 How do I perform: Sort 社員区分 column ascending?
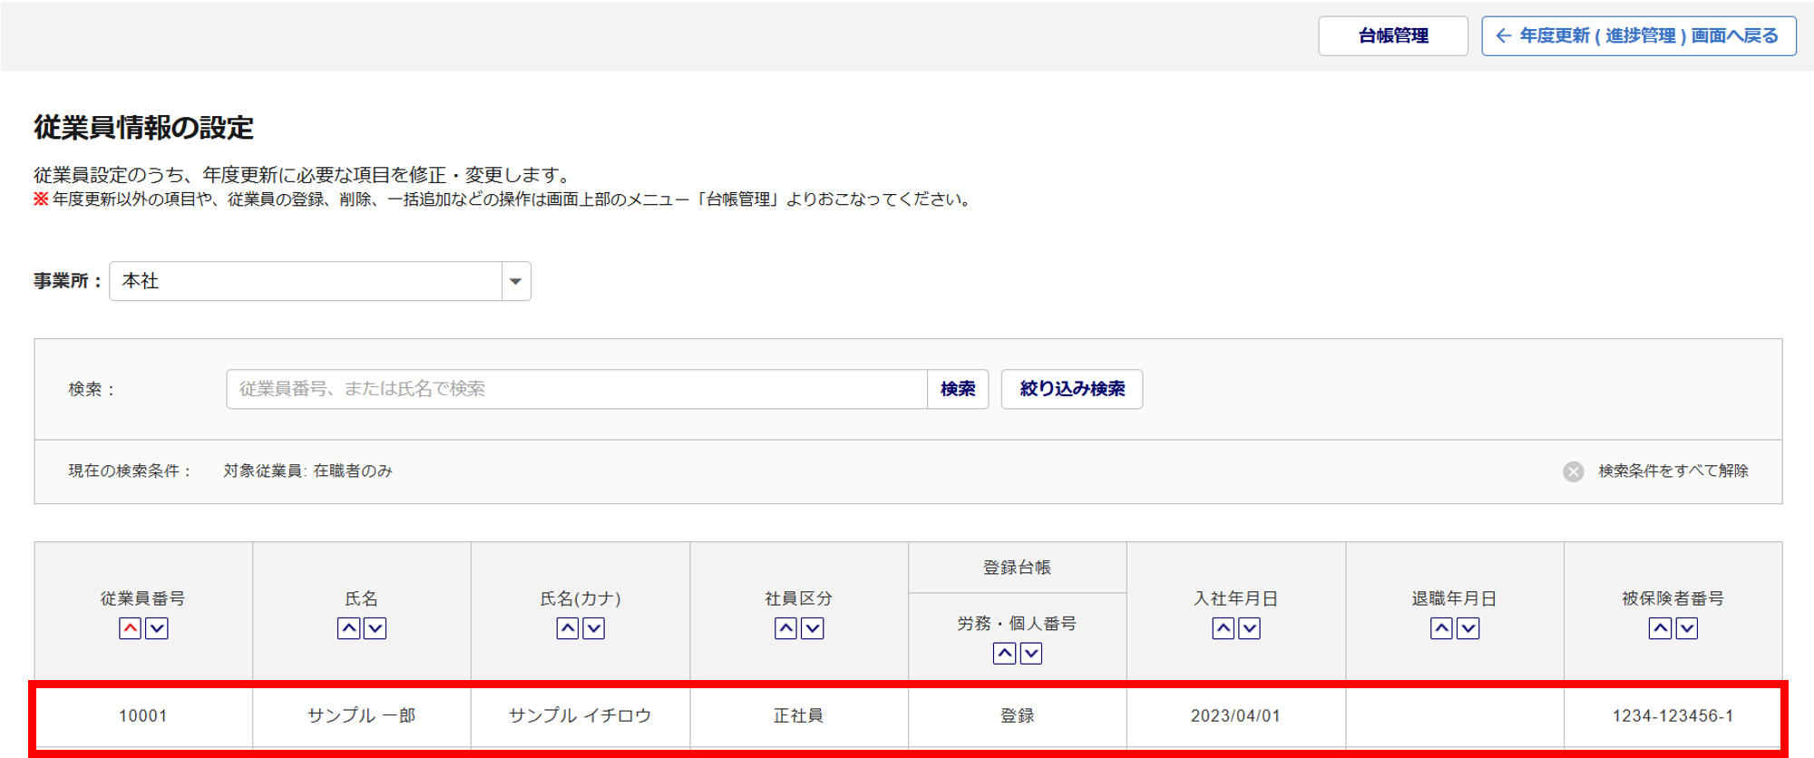click(785, 628)
